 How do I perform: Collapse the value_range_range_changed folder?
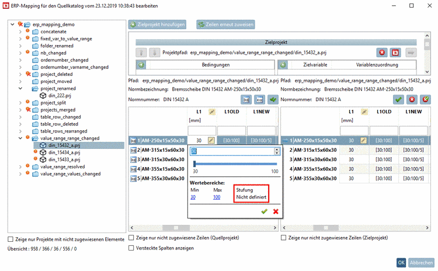pos(20,138)
